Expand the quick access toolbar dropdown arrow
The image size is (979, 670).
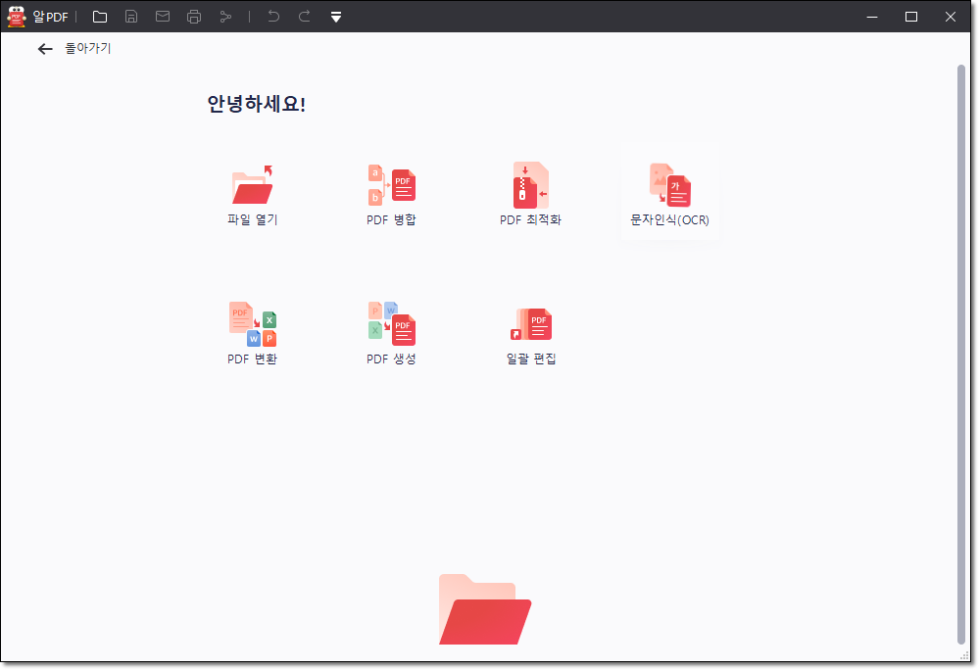point(336,18)
